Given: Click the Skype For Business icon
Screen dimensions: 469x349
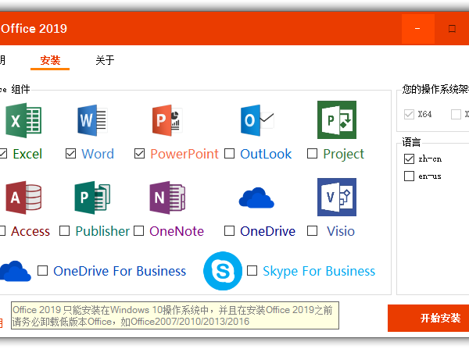Looking at the screenshot, I should 222,271.
